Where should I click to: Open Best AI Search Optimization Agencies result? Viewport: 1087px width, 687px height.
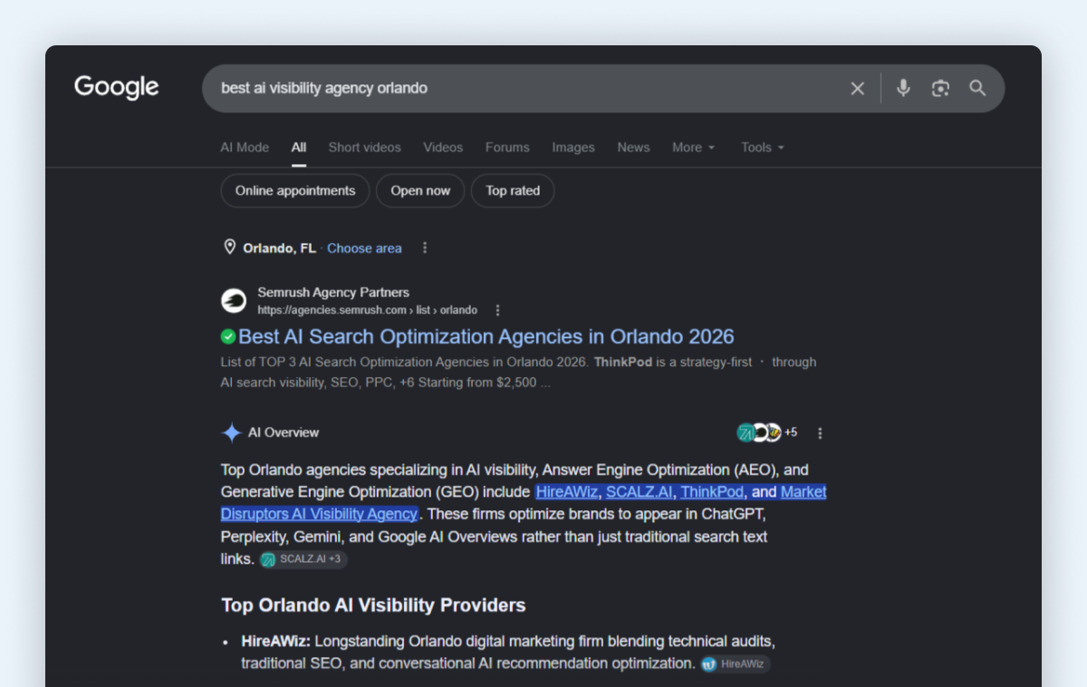pyautogui.click(x=486, y=336)
